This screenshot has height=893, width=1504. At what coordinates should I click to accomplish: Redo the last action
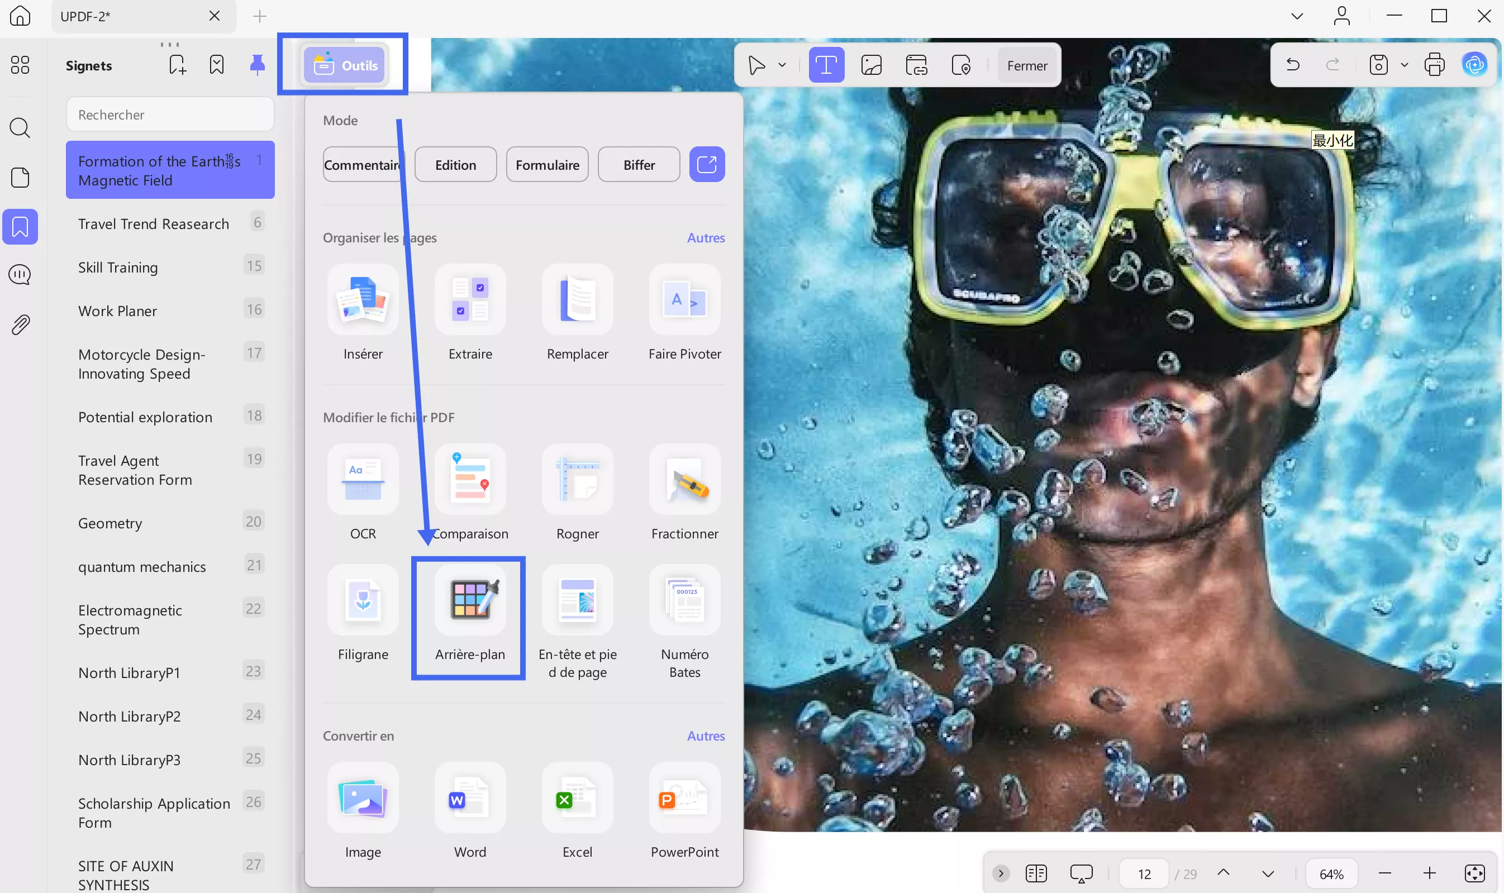pos(1332,64)
